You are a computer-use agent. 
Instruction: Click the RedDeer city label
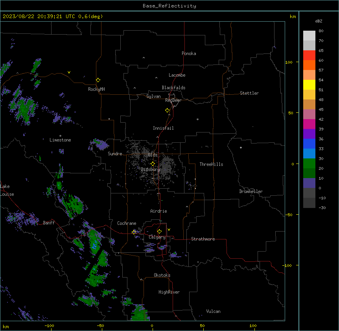173,100
